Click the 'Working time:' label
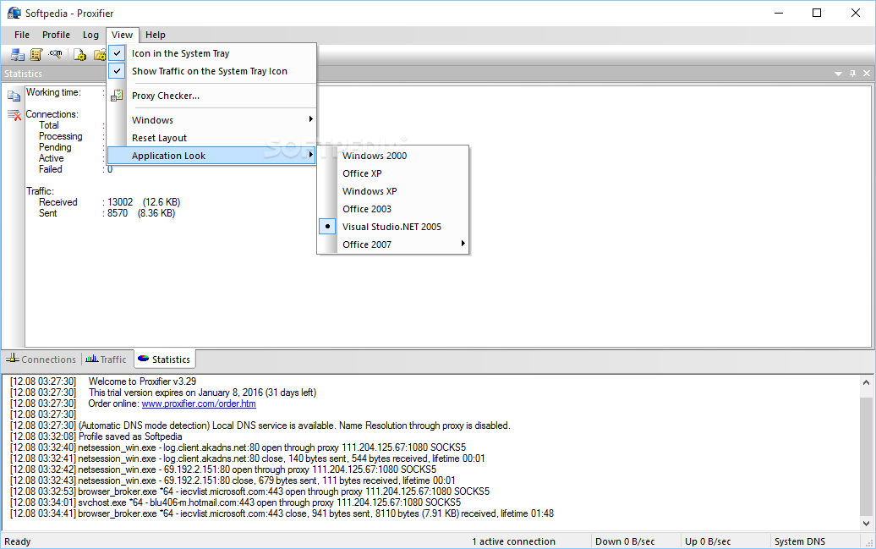This screenshot has height=549, width=876. pyautogui.click(x=53, y=92)
